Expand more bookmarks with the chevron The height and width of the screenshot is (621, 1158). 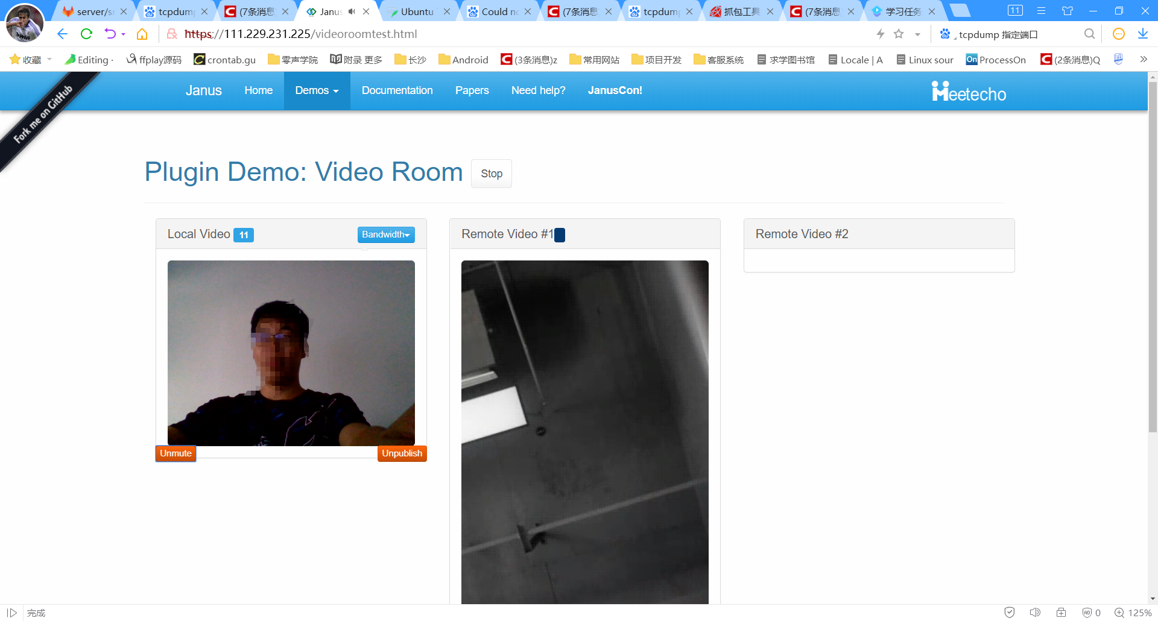tap(1144, 59)
